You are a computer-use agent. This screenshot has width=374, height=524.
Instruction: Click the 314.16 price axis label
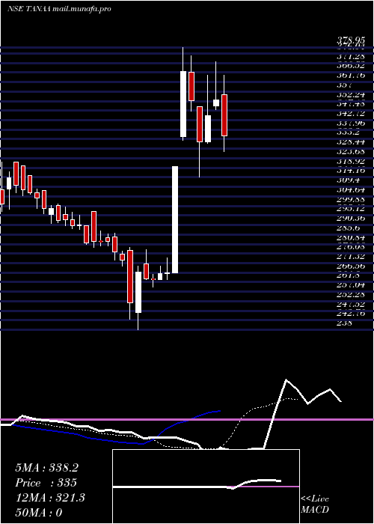(x=351, y=171)
